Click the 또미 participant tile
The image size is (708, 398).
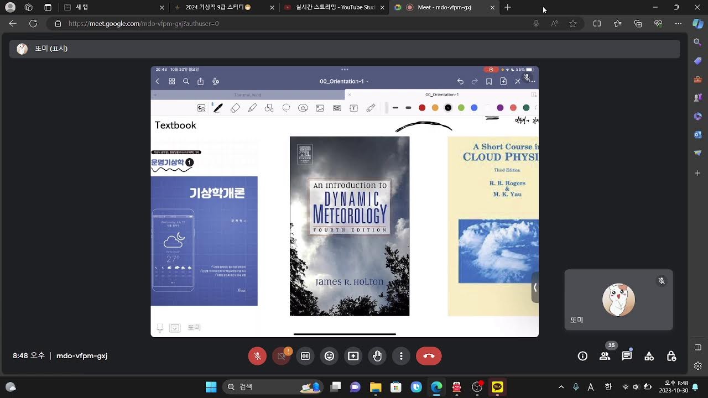[618, 300]
